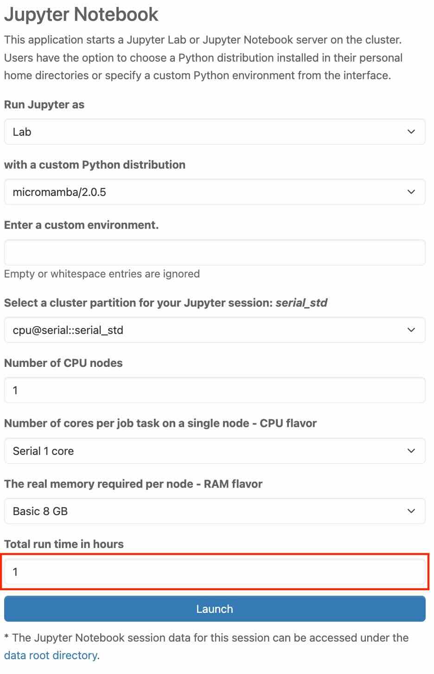
Task: Focus the Number of CPU nodes field
Action: pyautogui.click(x=214, y=391)
